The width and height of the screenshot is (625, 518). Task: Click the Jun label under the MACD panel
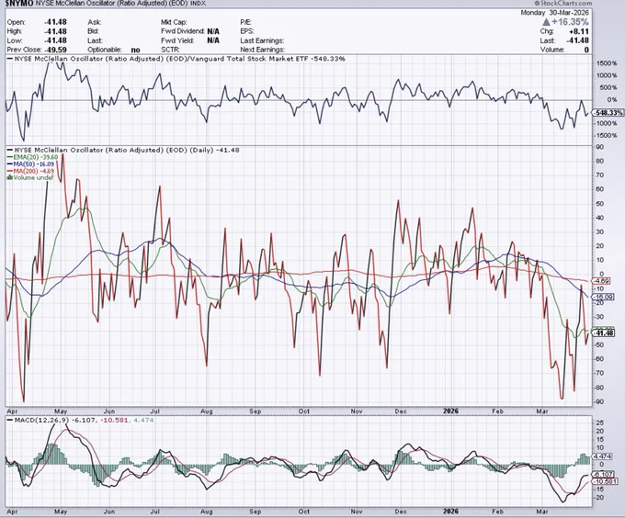108,512
